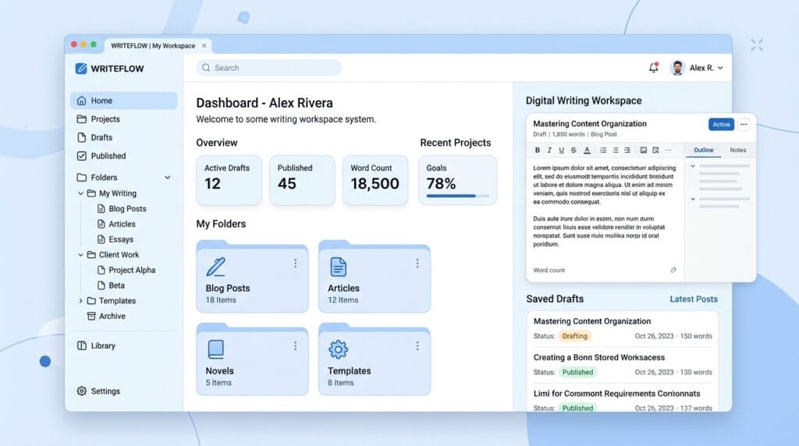This screenshot has width=799, height=446.
Task: Expand the Templates folder in sidebar tree
Action: point(80,301)
